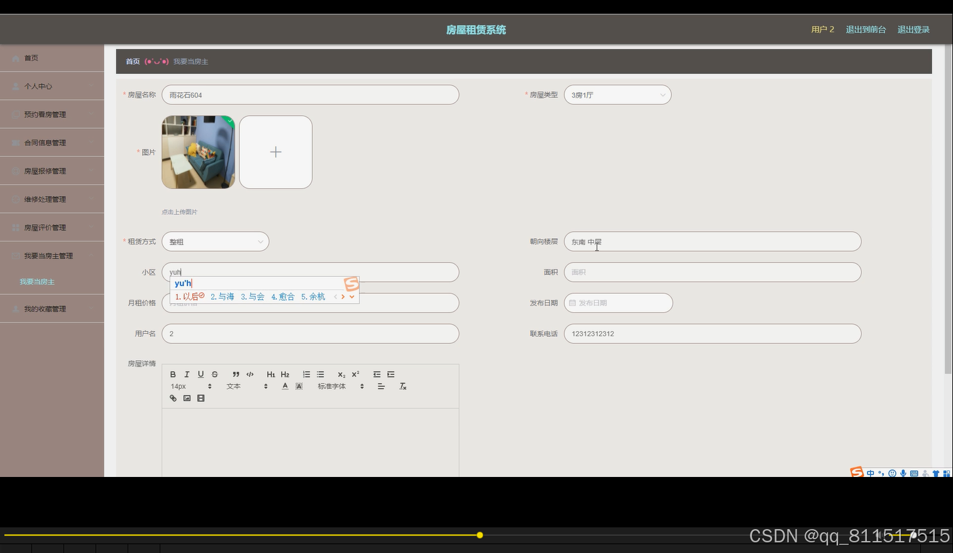Screen dimensions: 953x553
Task: Insert a code block via the code icon
Action: [x=250, y=374]
